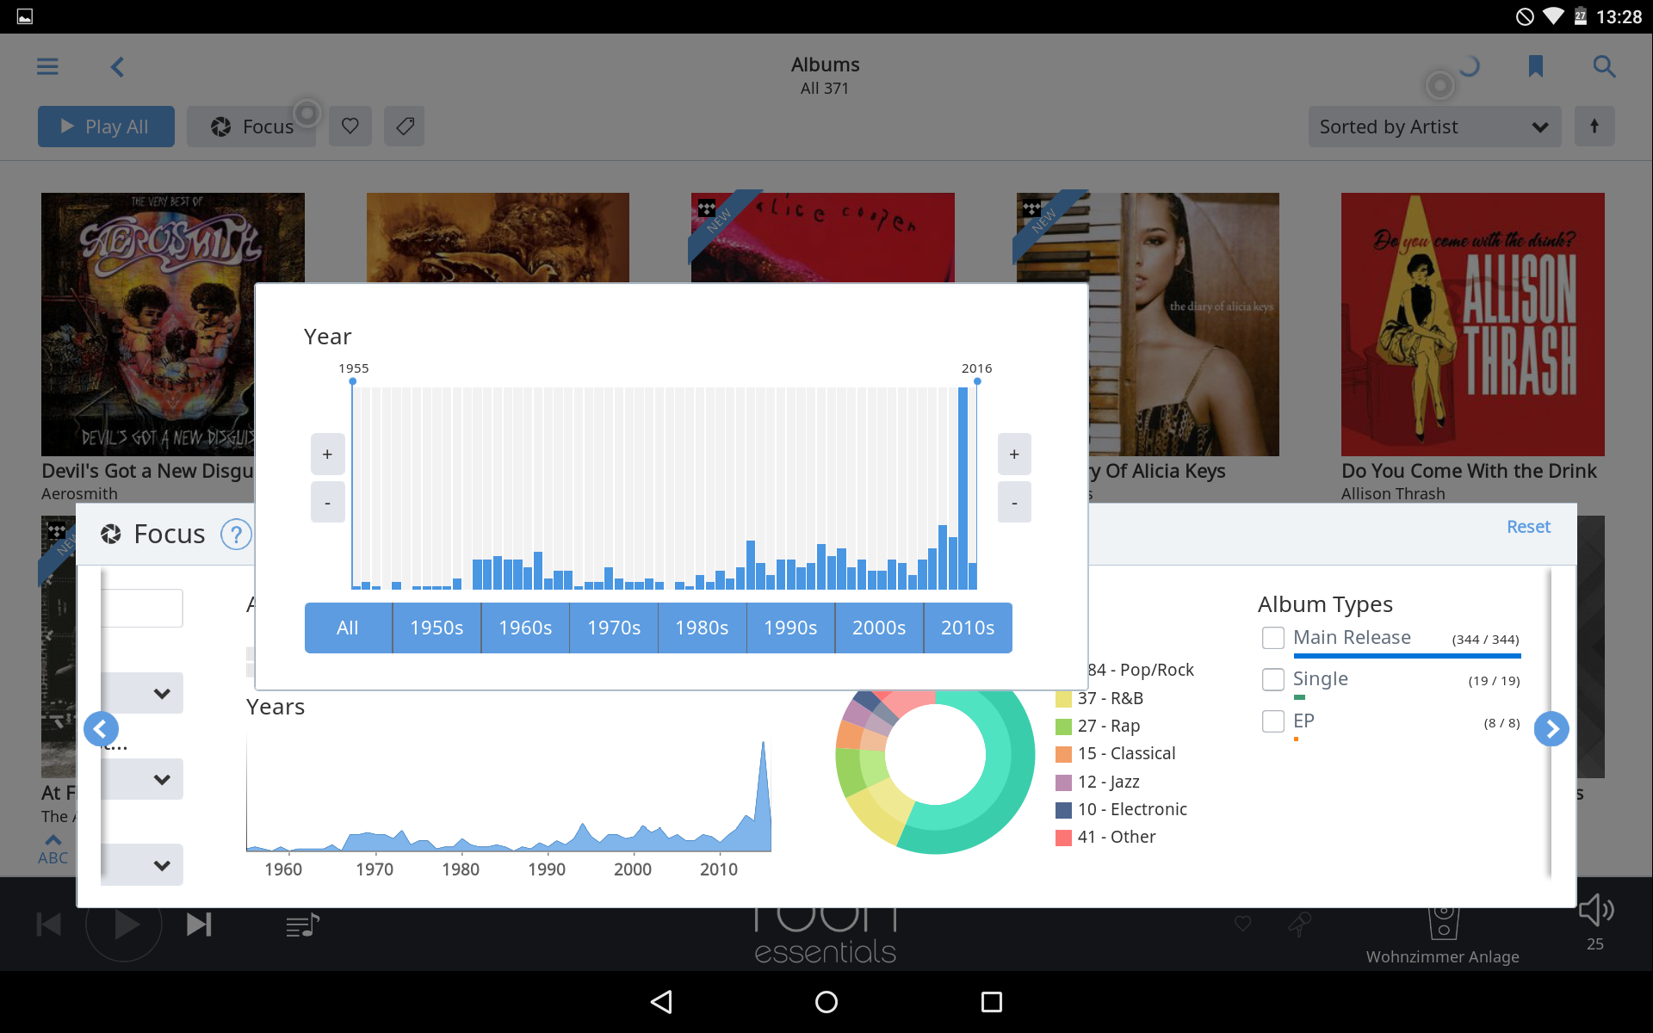This screenshot has width=1653, height=1033.
Task: Increase start year with left plus
Action: pyautogui.click(x=327, y=454)
